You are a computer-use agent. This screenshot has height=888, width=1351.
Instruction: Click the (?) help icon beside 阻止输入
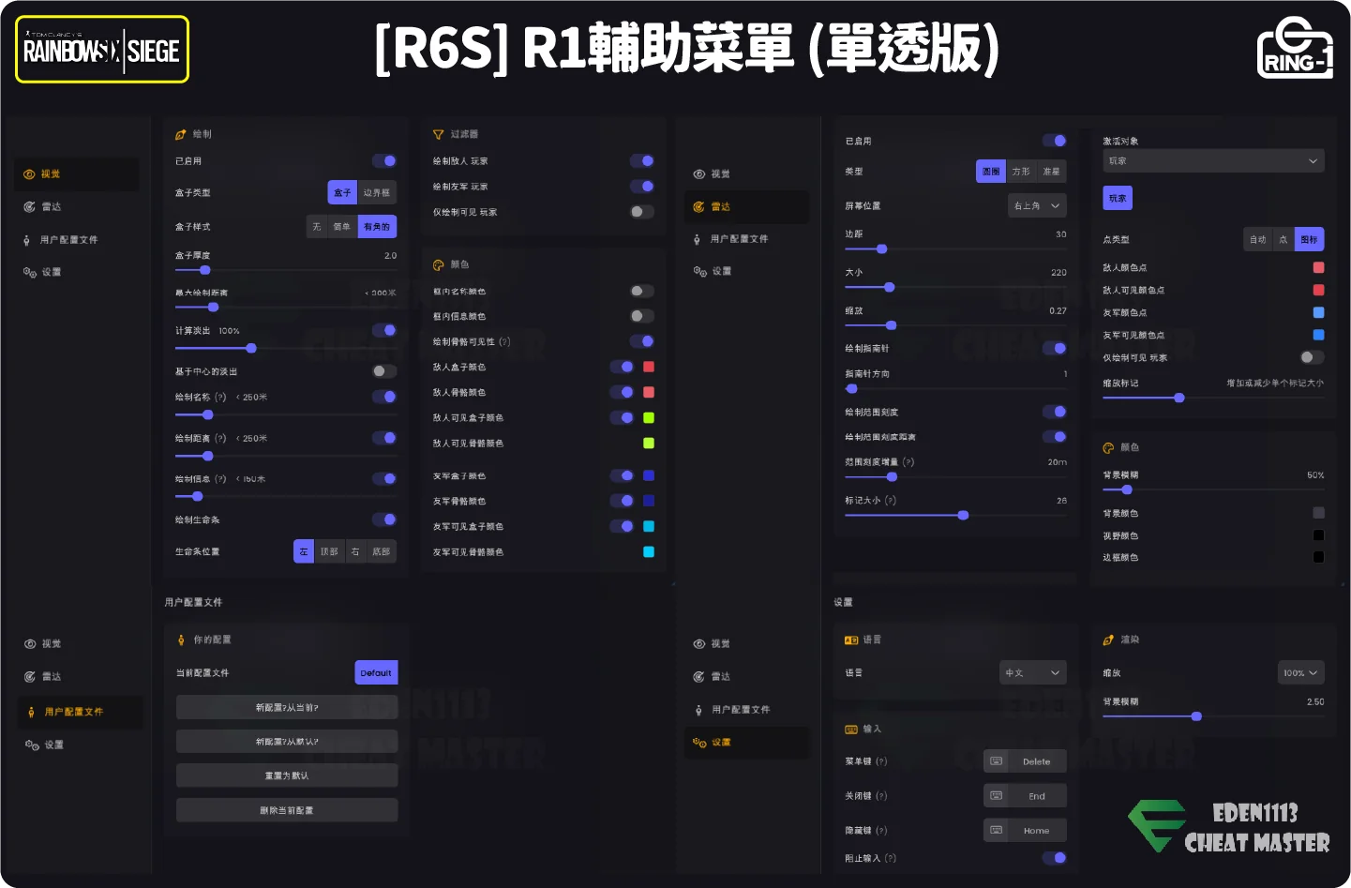(x=891, y=858)
